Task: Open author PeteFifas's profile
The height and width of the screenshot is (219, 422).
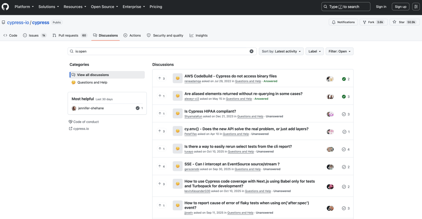Action: pos(190,134)
